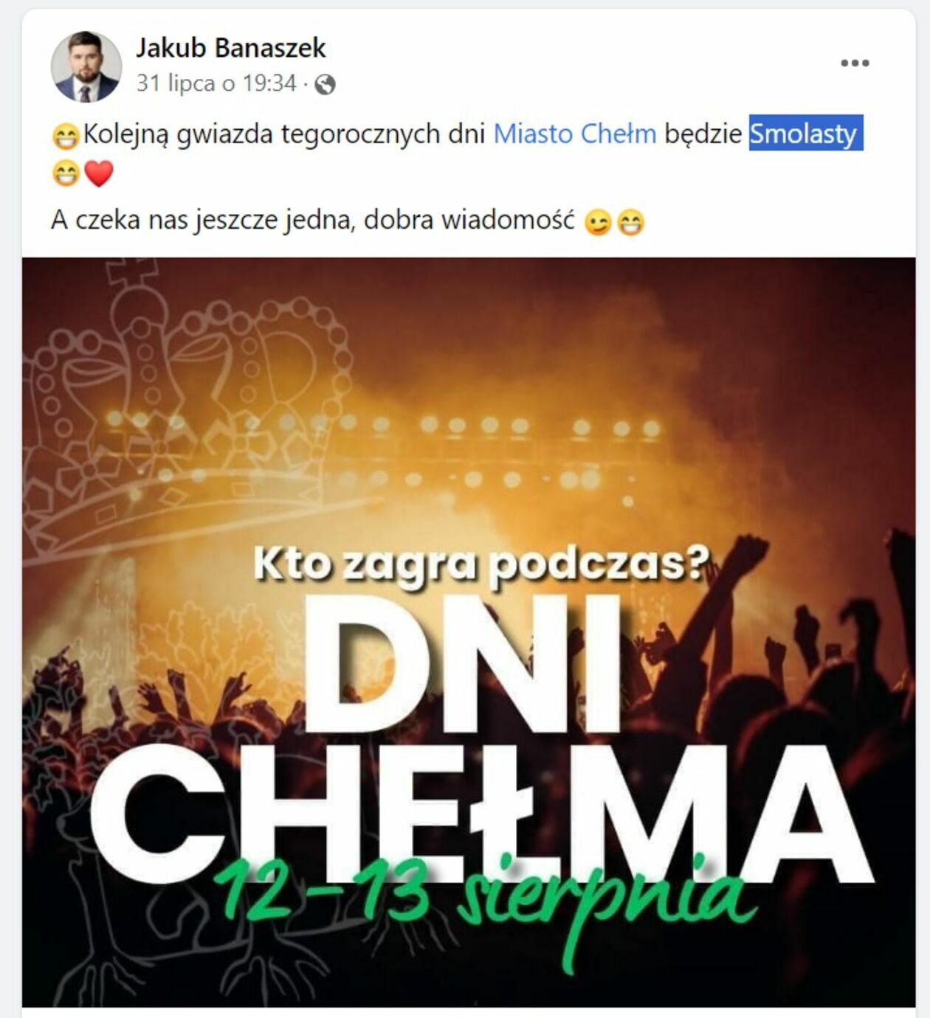Open the post timestamp 31 lipca o 19:34

pos(216,83)
